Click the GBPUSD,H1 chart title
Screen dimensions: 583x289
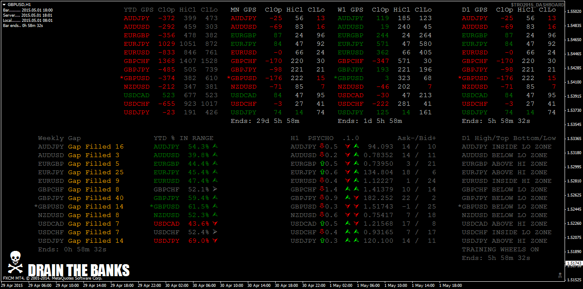[x=19, y=4]
